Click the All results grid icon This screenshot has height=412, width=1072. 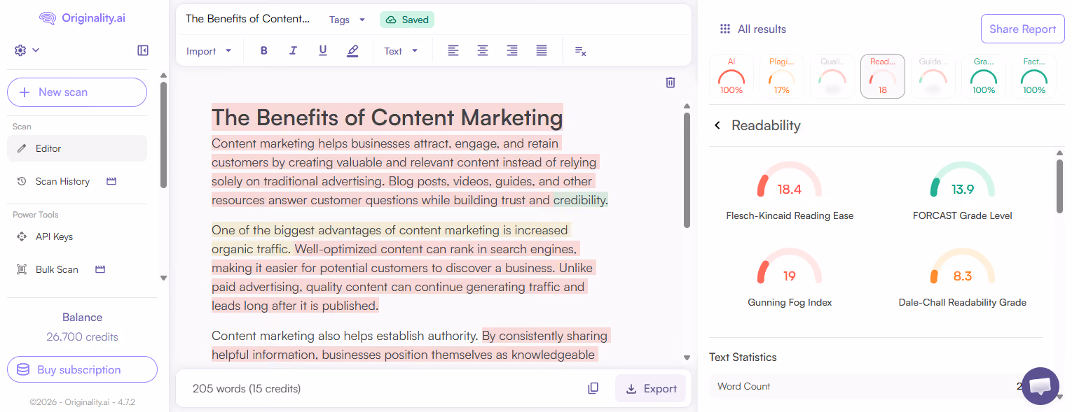[x=725, y=29]
